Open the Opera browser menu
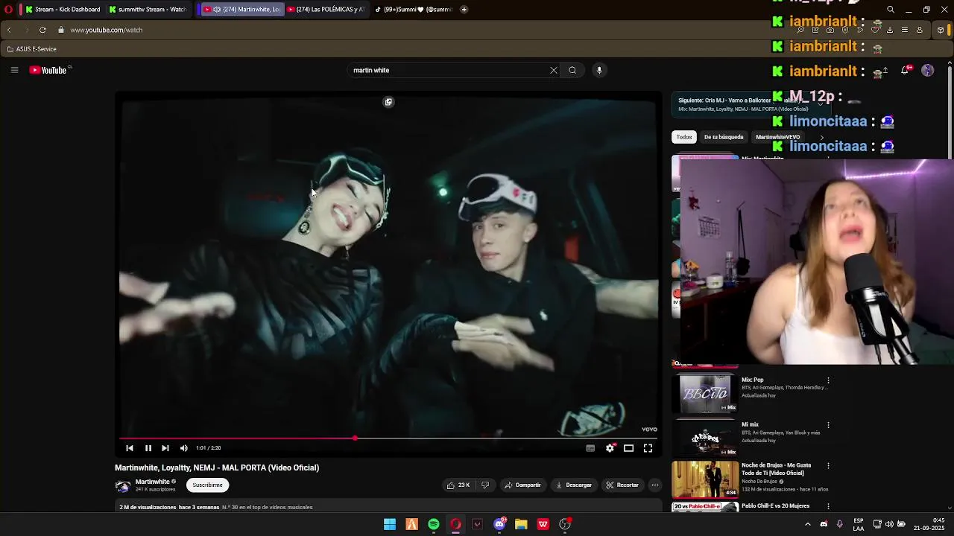 pyautogui.click(x=9, y=10)
